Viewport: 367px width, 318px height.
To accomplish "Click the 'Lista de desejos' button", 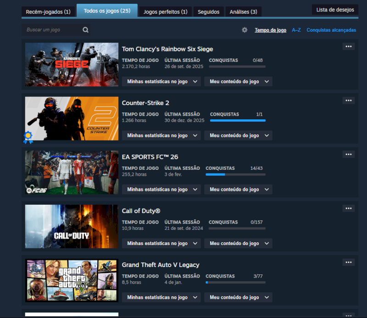I will 335,10.
